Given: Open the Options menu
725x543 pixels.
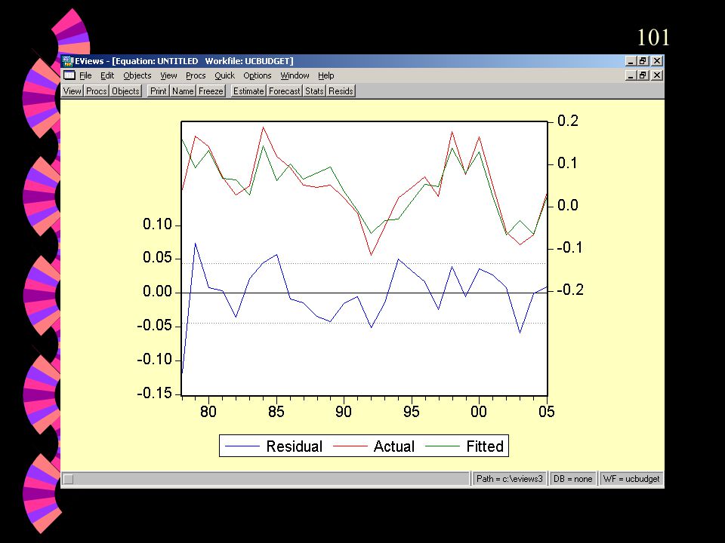Looking at the screenshot, I should pos(257,75).
